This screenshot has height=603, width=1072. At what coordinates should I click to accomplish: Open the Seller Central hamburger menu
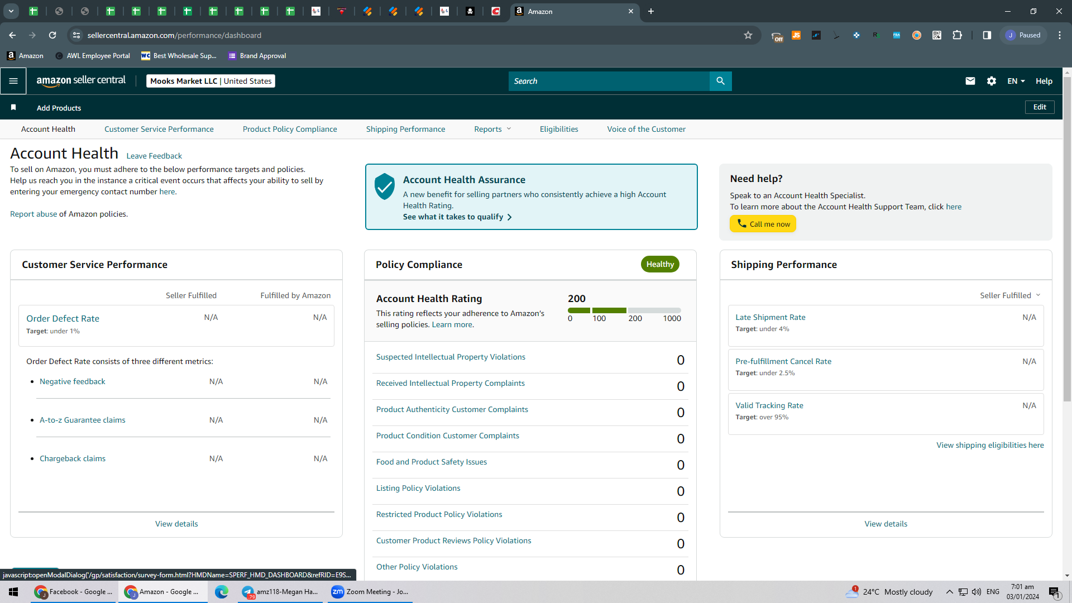pyautogui.click(x=13, y=81)
